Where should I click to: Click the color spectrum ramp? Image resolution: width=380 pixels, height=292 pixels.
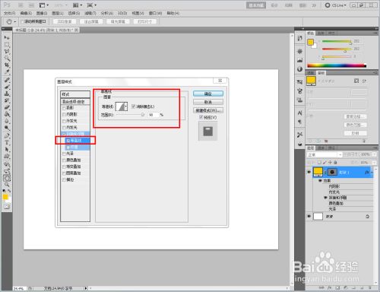(x=337, y=65)
